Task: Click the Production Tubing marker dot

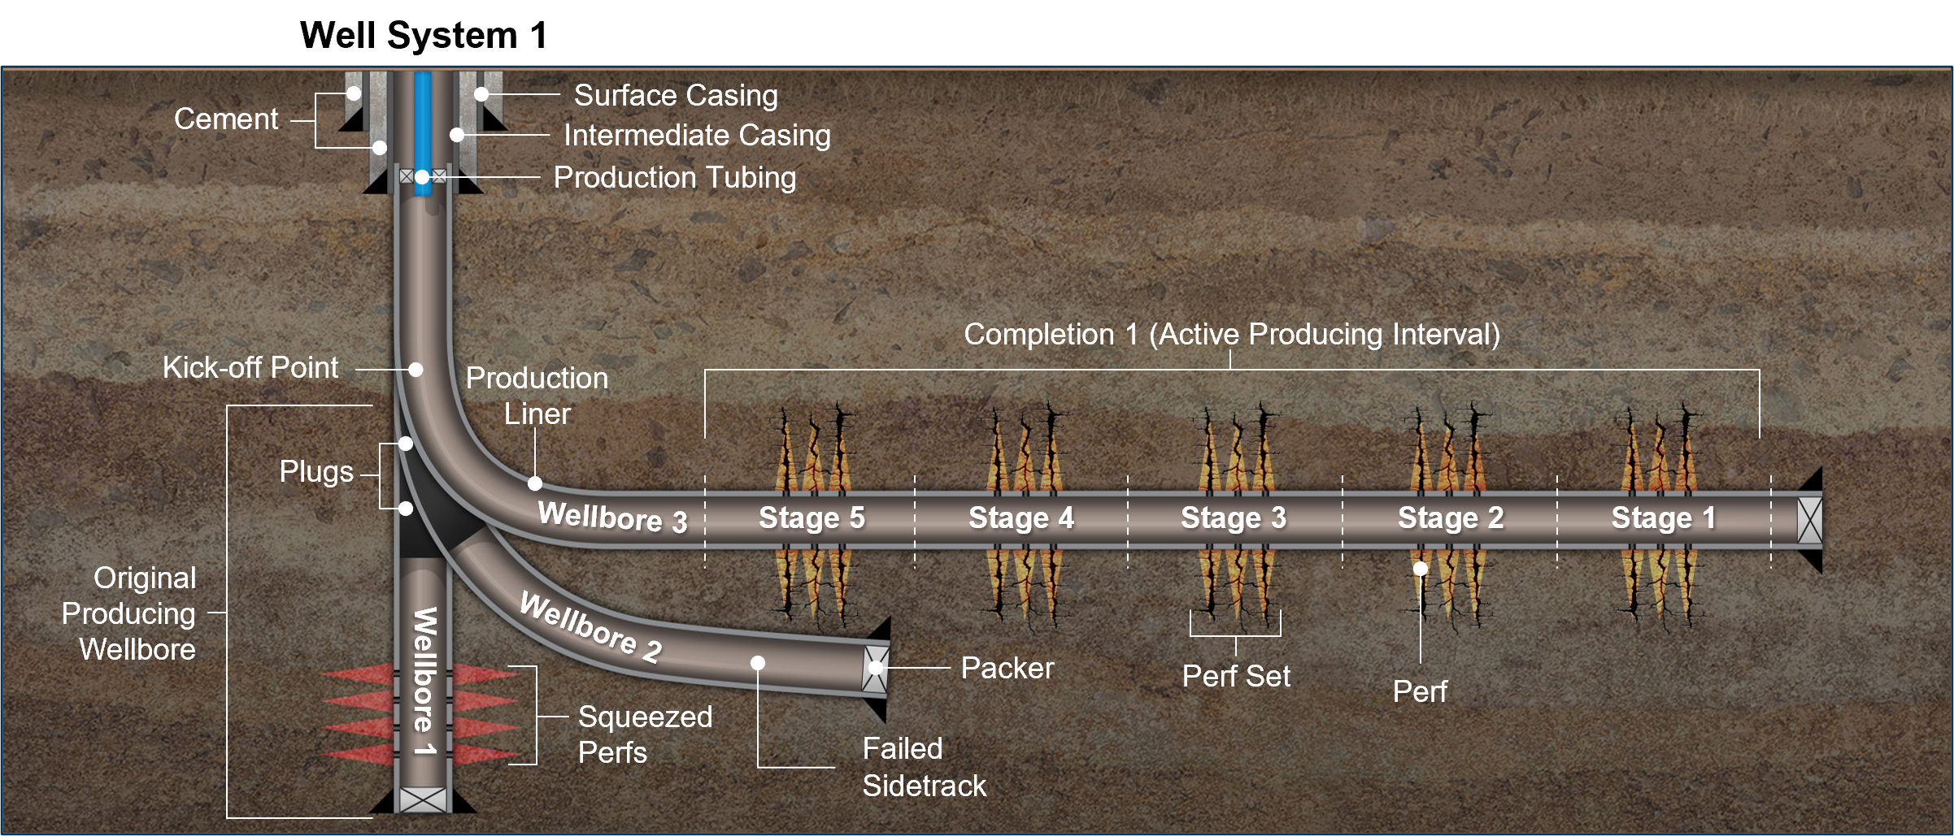Action: click(422, 176)
